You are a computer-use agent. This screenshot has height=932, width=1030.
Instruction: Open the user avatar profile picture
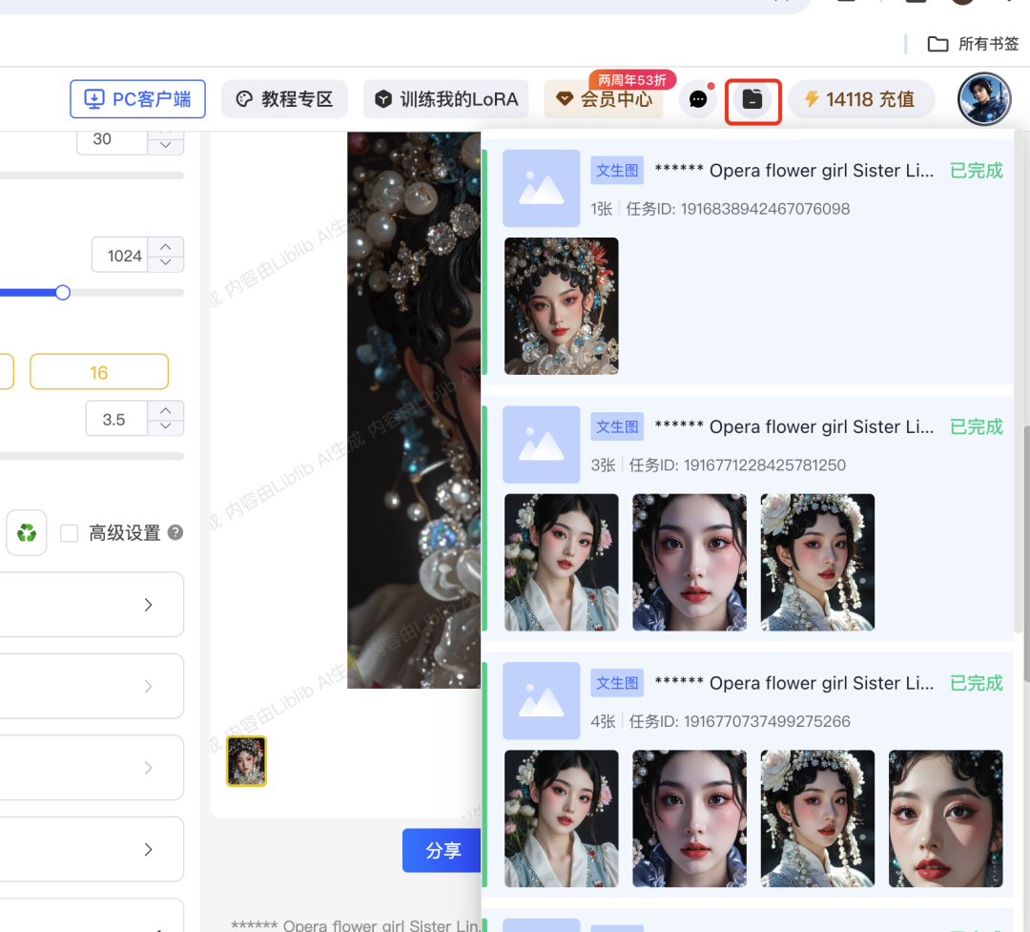pyautogui.click(x=983, y=98)
